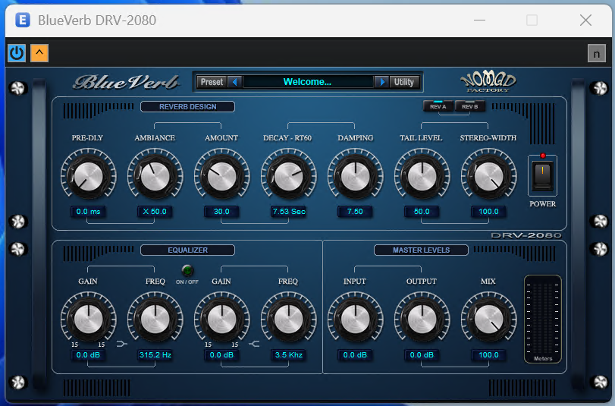The image size is (615, 406).
Task: Click the 7.53 Sec decay value field
Action: 289,212
